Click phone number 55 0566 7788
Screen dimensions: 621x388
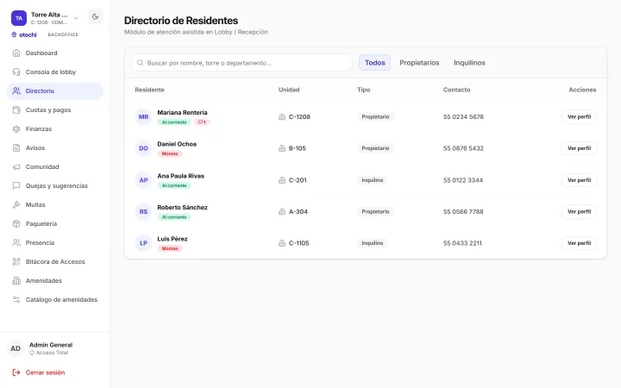click(463, 212)
